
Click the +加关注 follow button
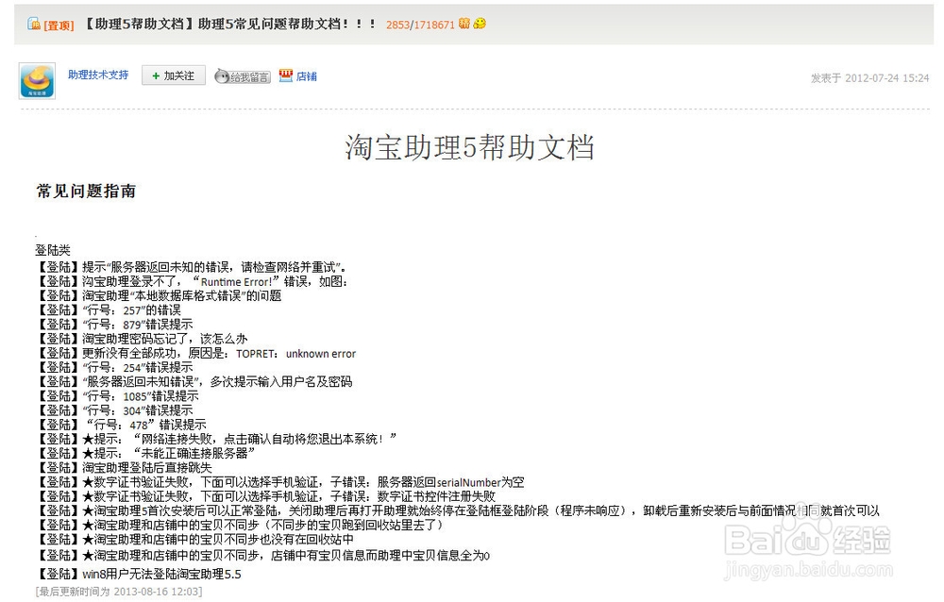click(x=173, y=75)
